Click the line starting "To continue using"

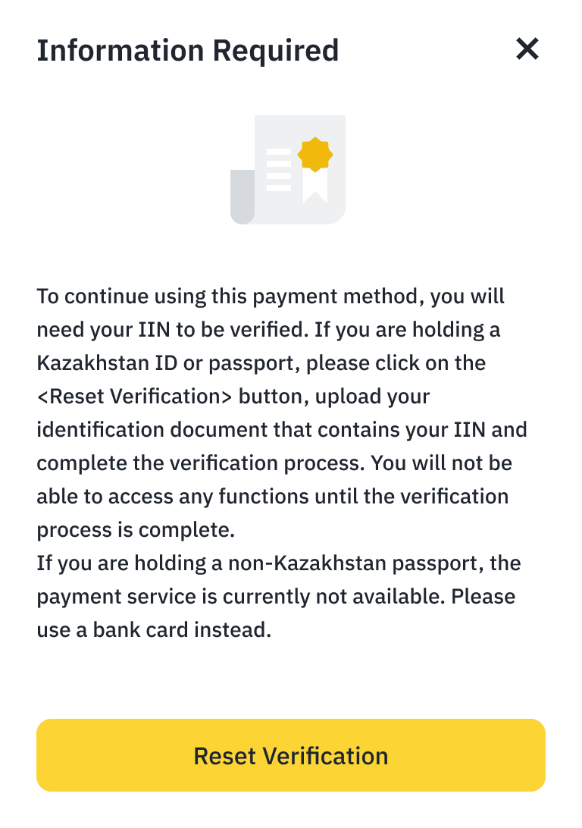coord(271,296)
